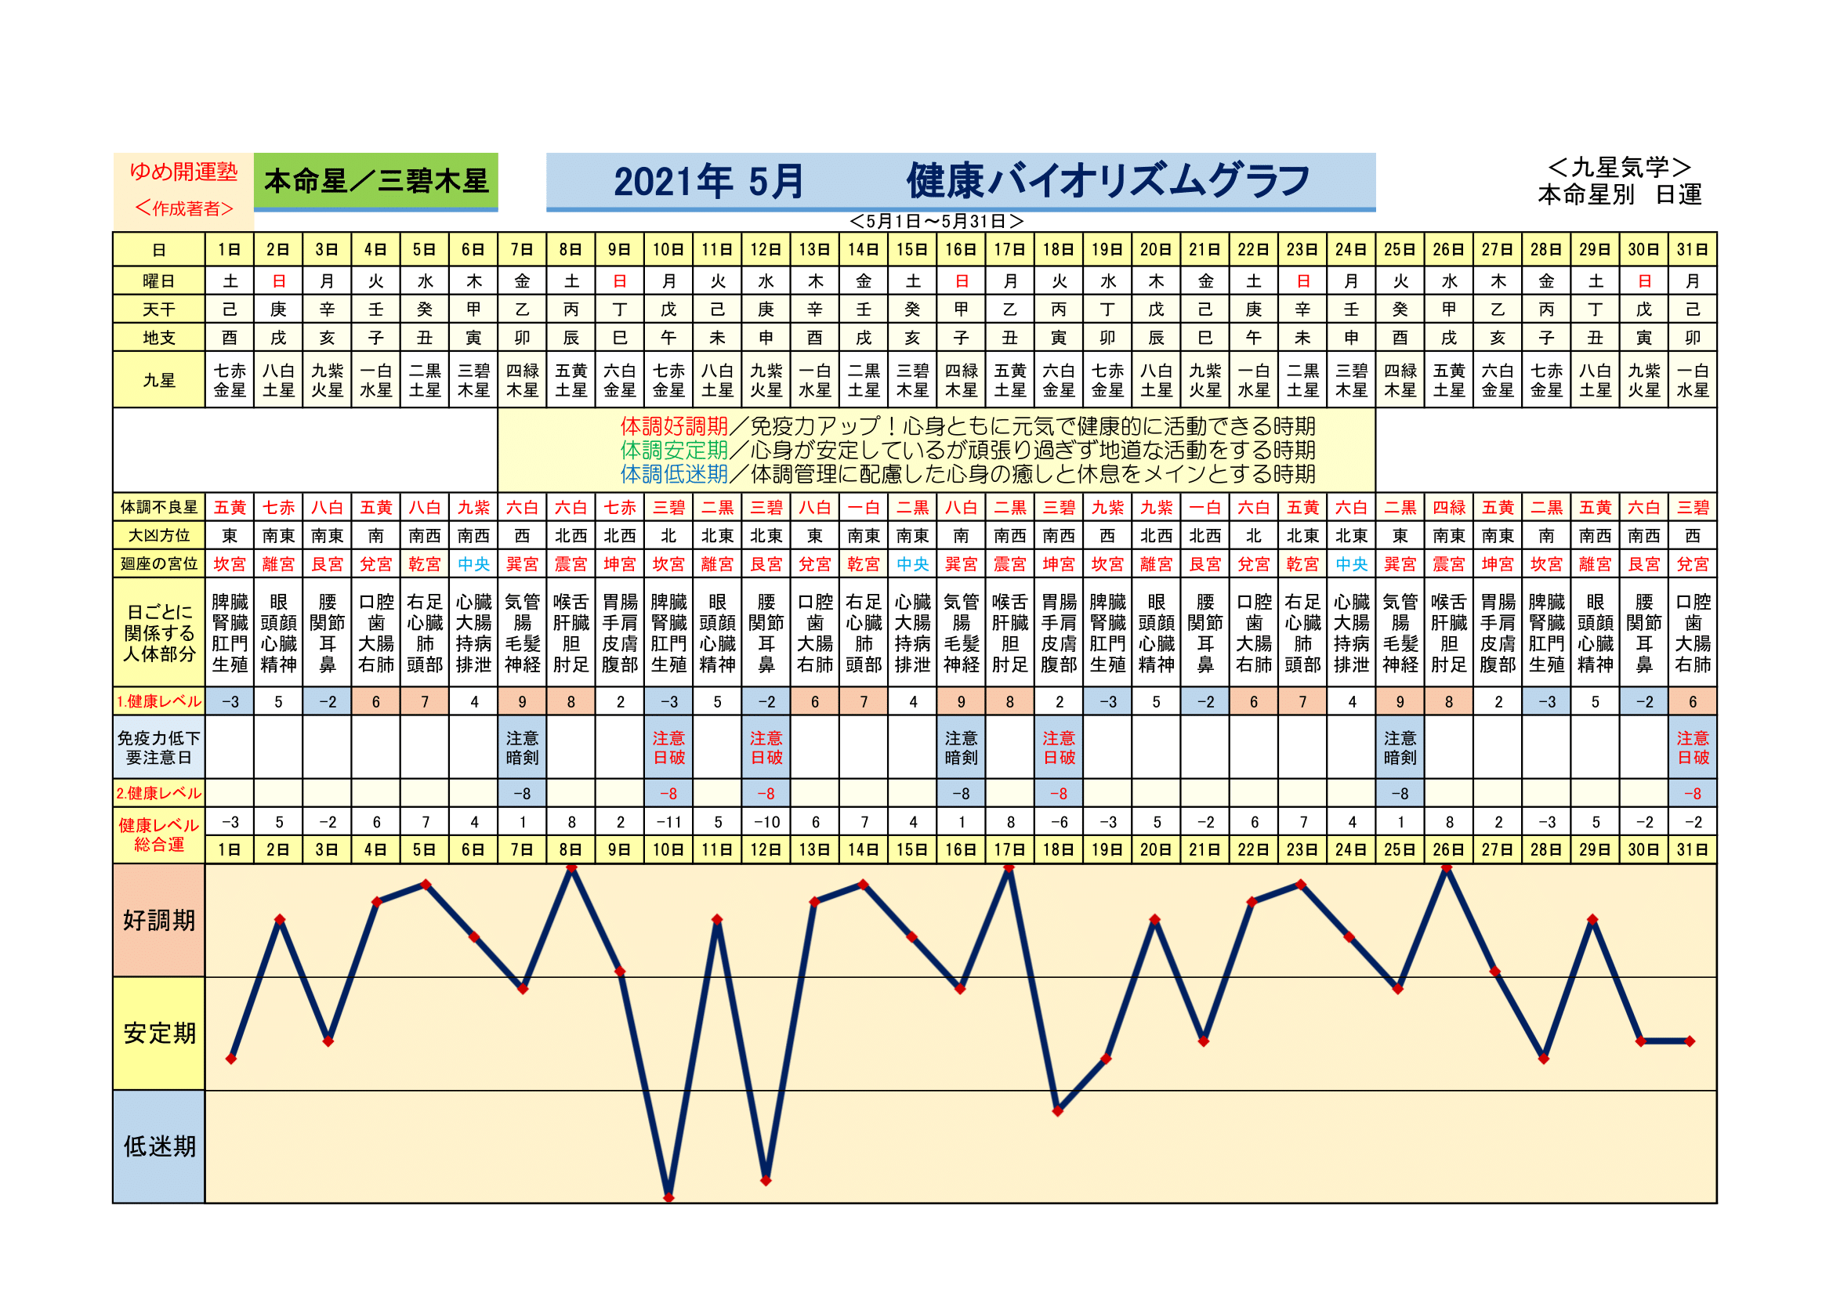Click the 好調期 pink legend block
This screenshot has width=1833, height=1296.
coord(159,920)
